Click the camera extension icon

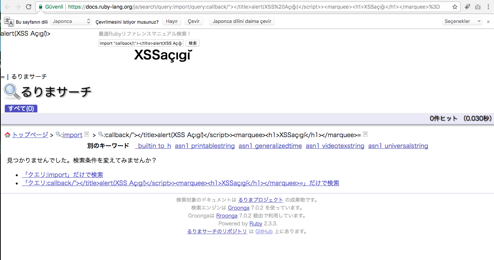[x=477, y=7]
